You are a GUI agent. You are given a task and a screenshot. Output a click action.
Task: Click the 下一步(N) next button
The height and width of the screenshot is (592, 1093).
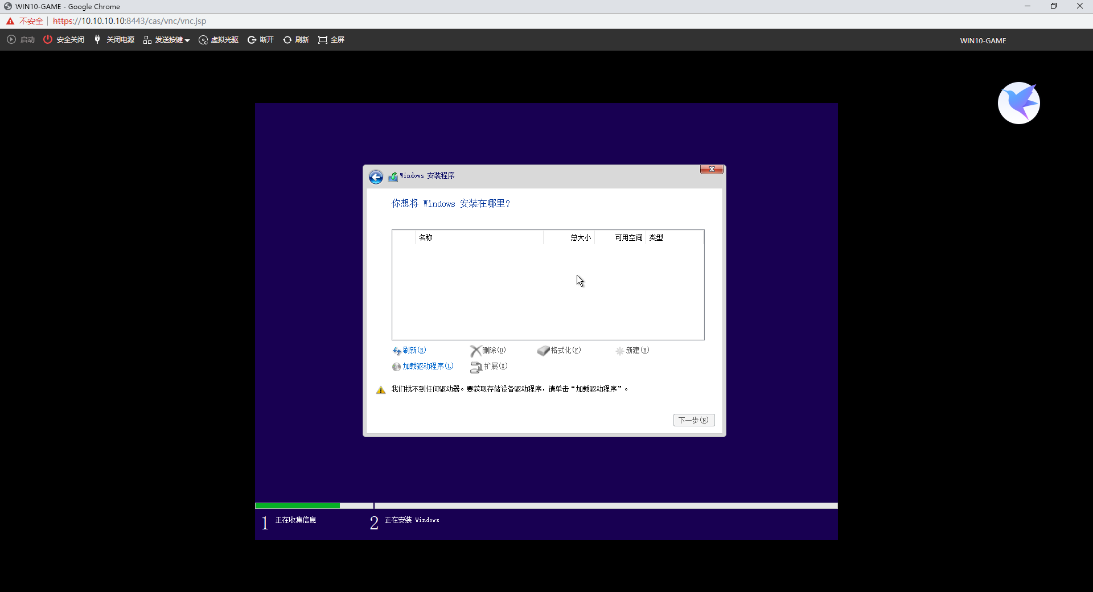[694, 420]
